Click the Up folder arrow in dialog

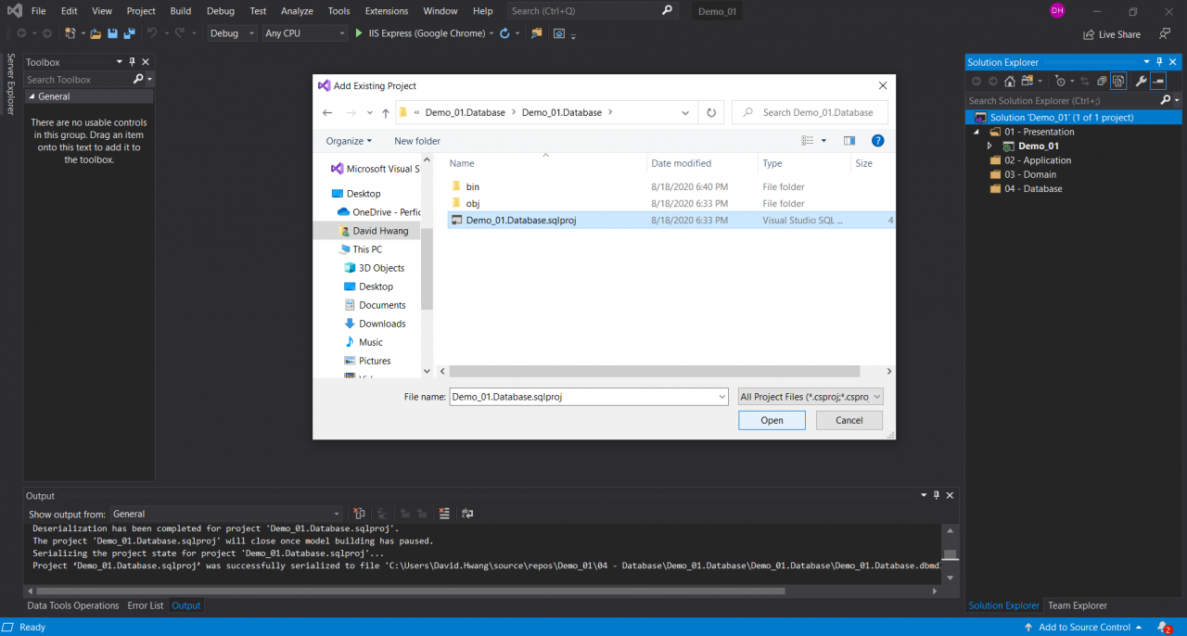coord(386,113)
